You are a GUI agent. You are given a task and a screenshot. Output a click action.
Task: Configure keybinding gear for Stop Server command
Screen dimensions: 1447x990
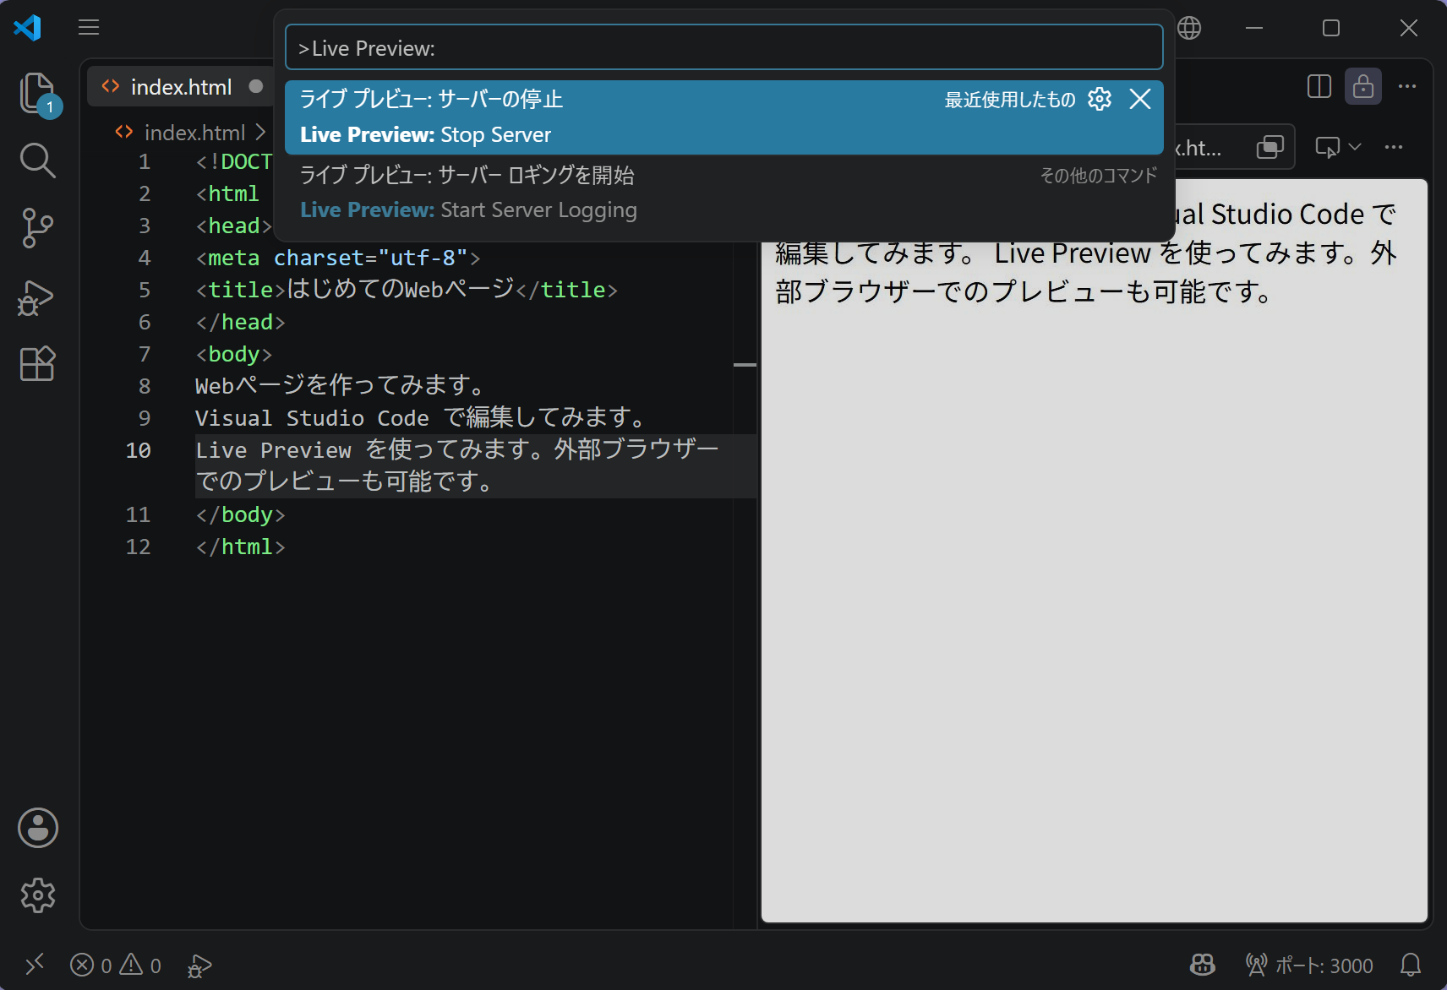[x=1100, y=99]
